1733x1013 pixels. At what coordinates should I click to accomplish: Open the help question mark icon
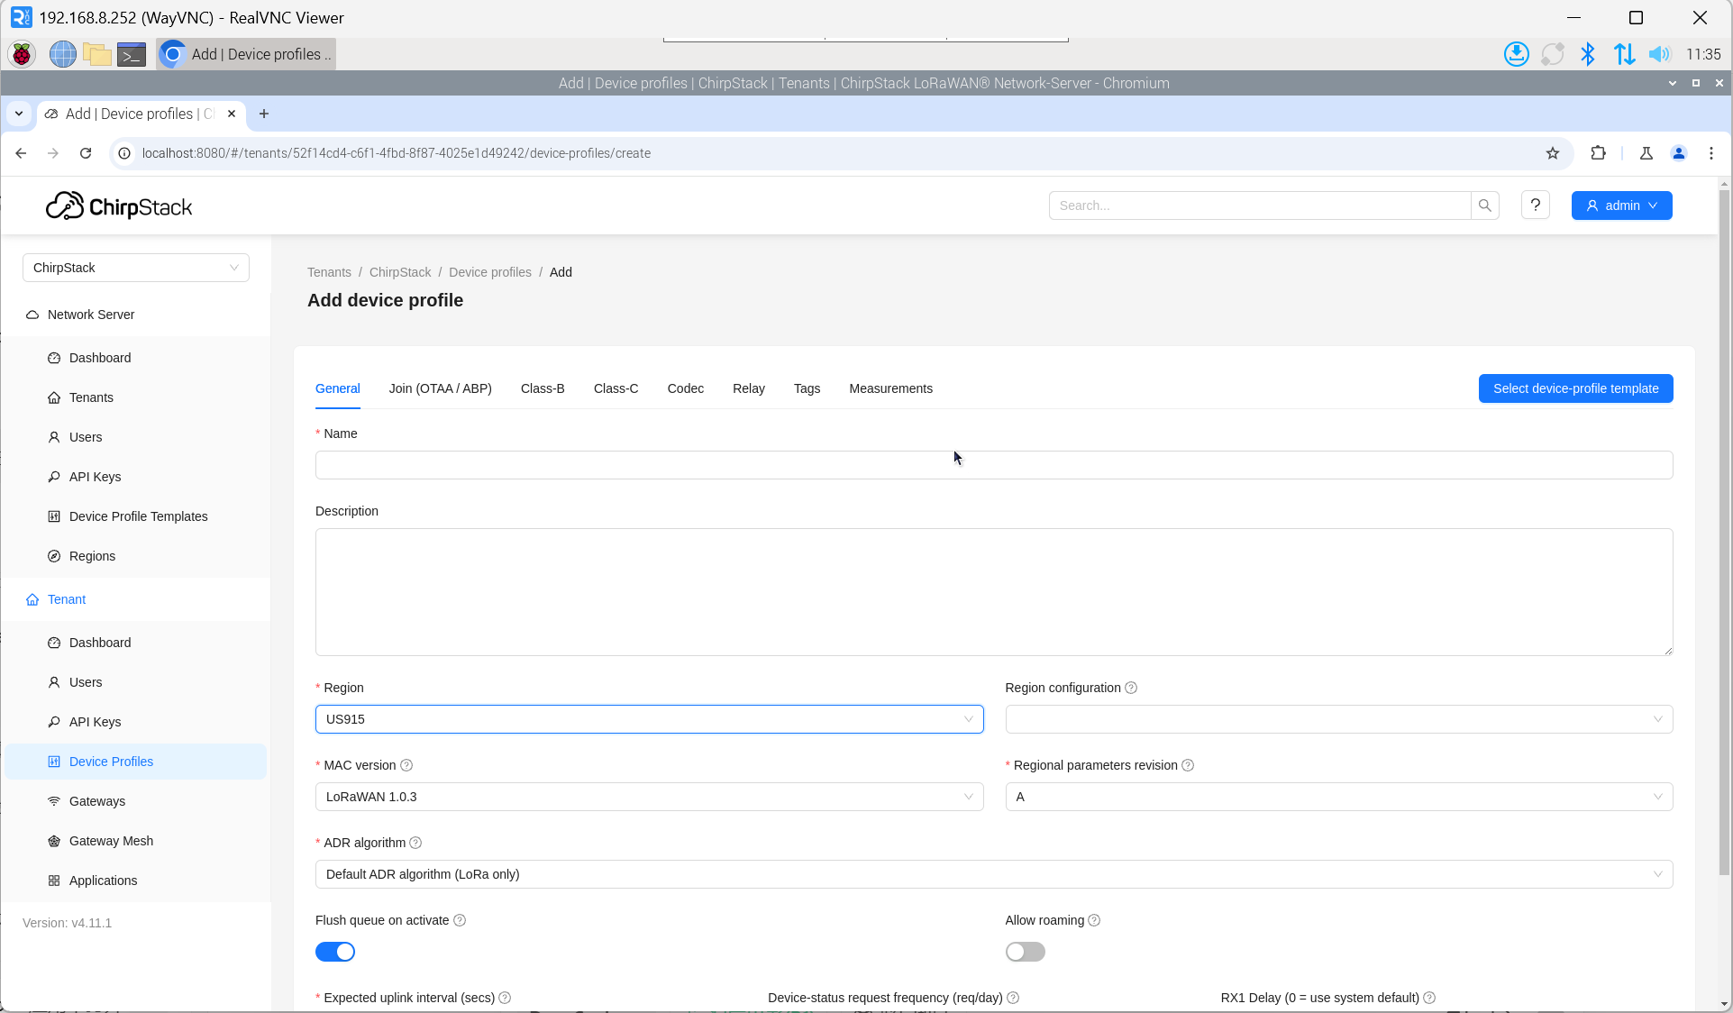[1535, 205]
